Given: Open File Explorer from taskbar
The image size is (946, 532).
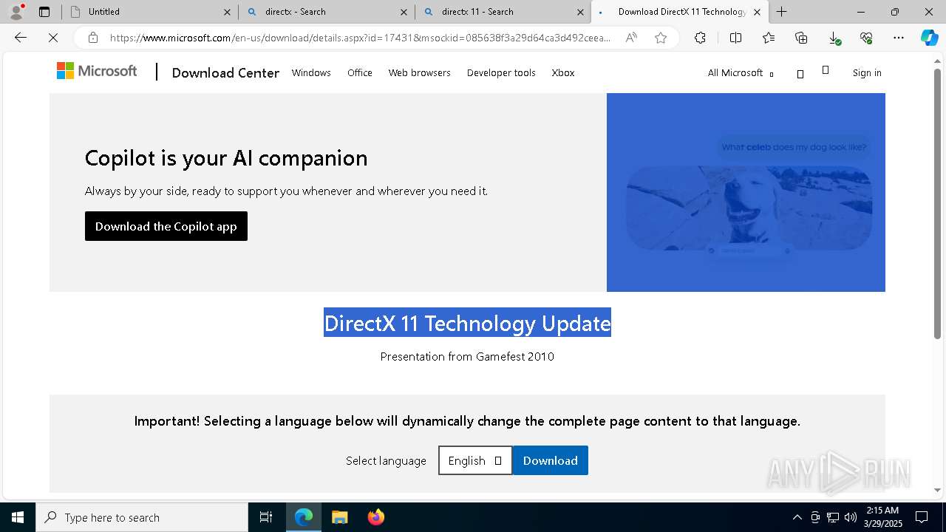Looking at the screenshot, I should pyautogui.click(x=339, y=517).
